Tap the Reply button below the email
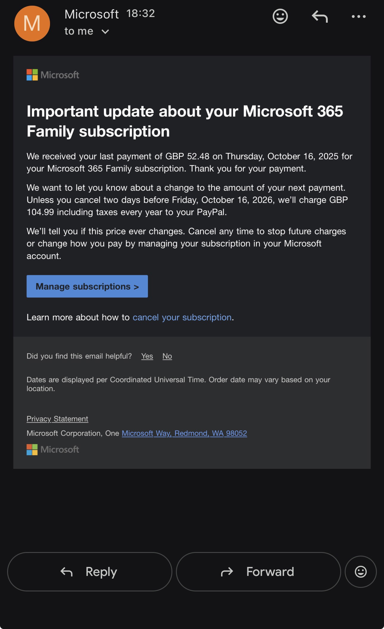Screen dimensions: 384x629 pyautogui.click(x=90, y=572)
